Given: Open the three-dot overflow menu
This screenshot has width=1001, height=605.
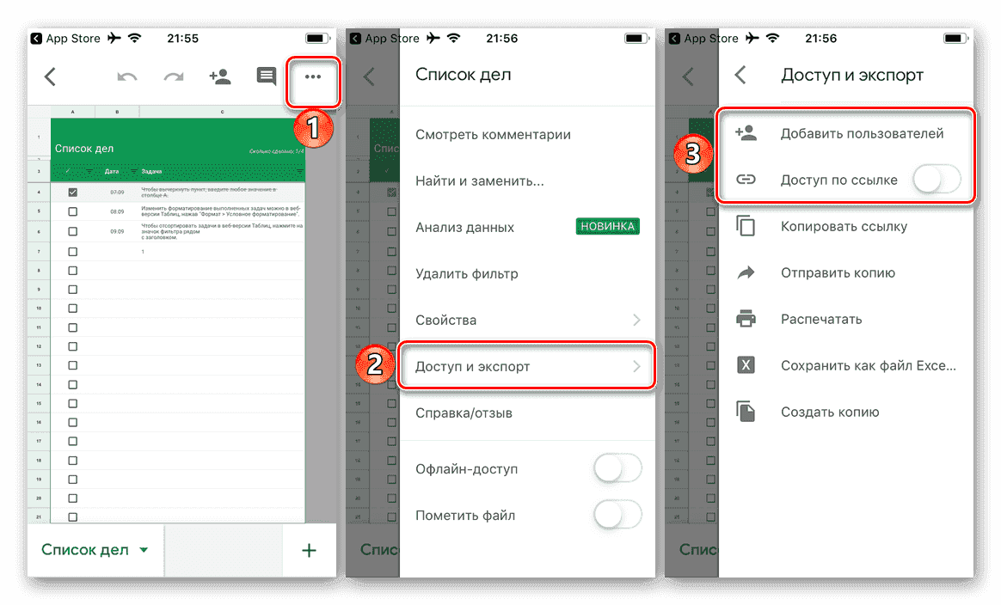Looking at the screenshot, I should (x=313, y=76).
